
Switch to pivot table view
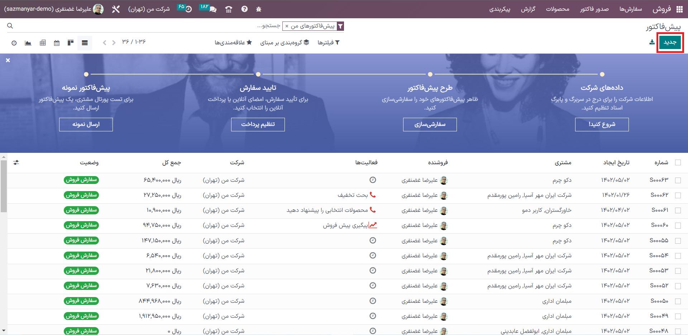(x=43, y=43)
